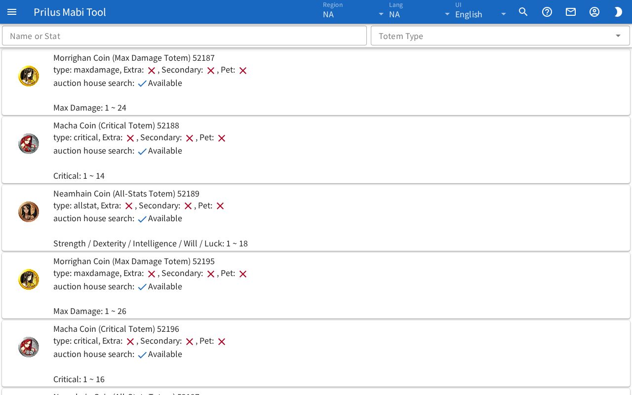Open the account profile icon
The image size is (632, 395).
(x=594, y=12)
